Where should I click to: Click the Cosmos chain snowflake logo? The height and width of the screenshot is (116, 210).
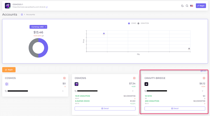click(x=7, y=84)
